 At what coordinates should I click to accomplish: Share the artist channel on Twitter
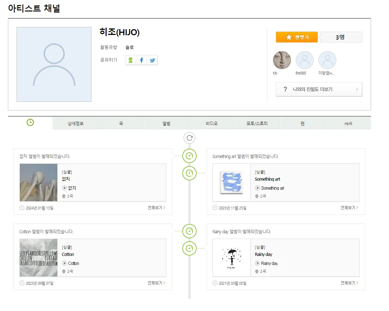[x=152, y=60]
